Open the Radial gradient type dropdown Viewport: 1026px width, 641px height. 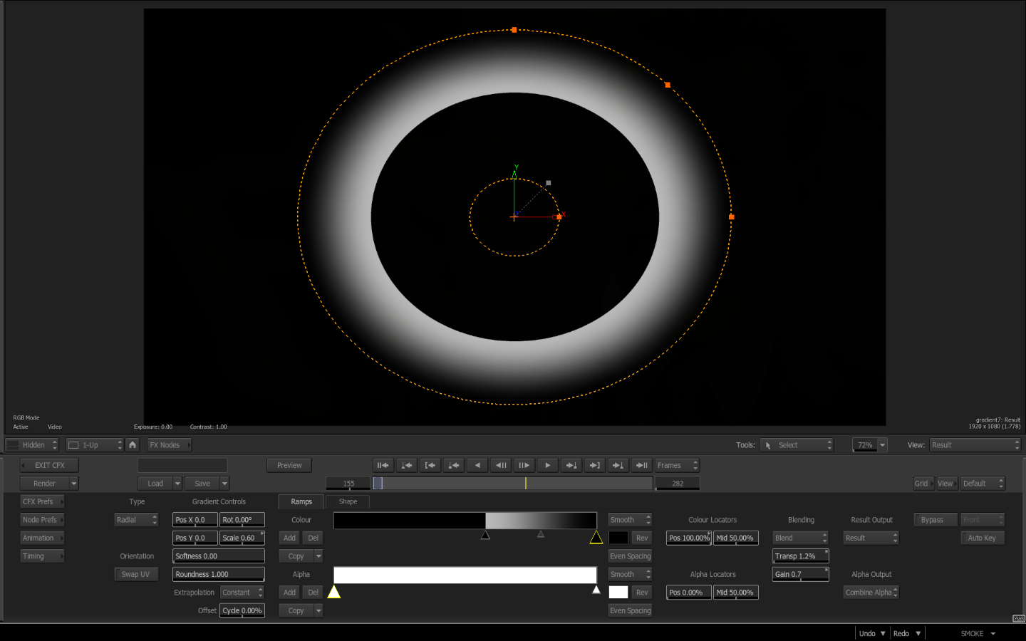coord(136,520)
